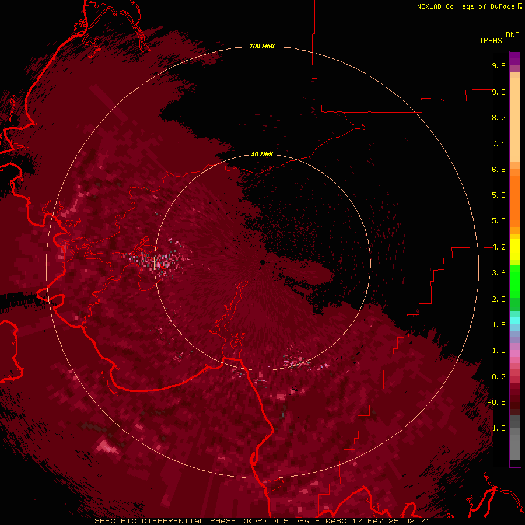The height and width of the screenshot is (525, 525).
Task: Click the 100 NMI range ring label
Action: 262,46
